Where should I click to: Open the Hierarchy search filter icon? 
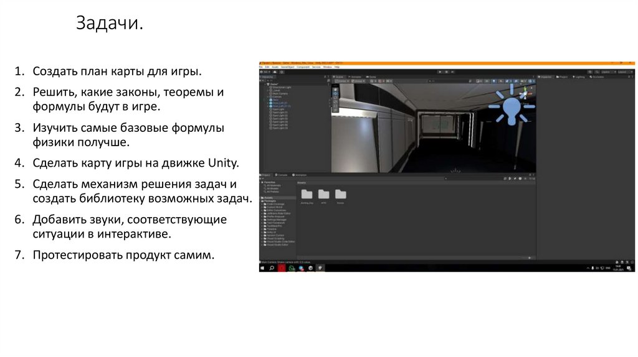(x=328, y=80)
